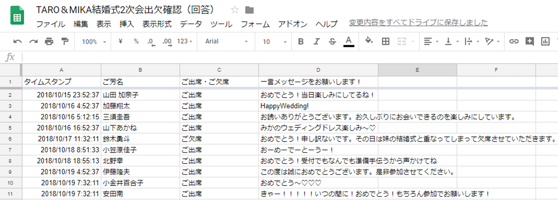Image resolution: width=558 pixels, height=201 pixels.
Task: Open the 表示形式 menu
Action: pyautogui.click(x=157, y=24)
